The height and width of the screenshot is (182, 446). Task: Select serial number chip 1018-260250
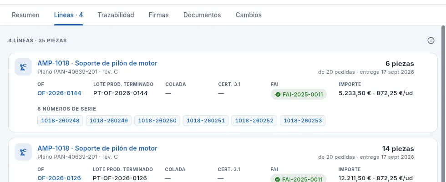(157, 121)
